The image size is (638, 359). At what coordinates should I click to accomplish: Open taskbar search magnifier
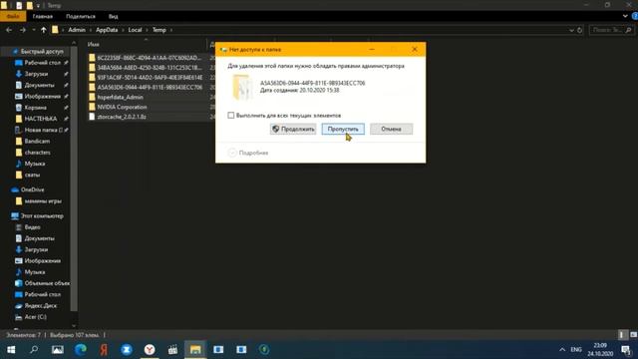34,350
